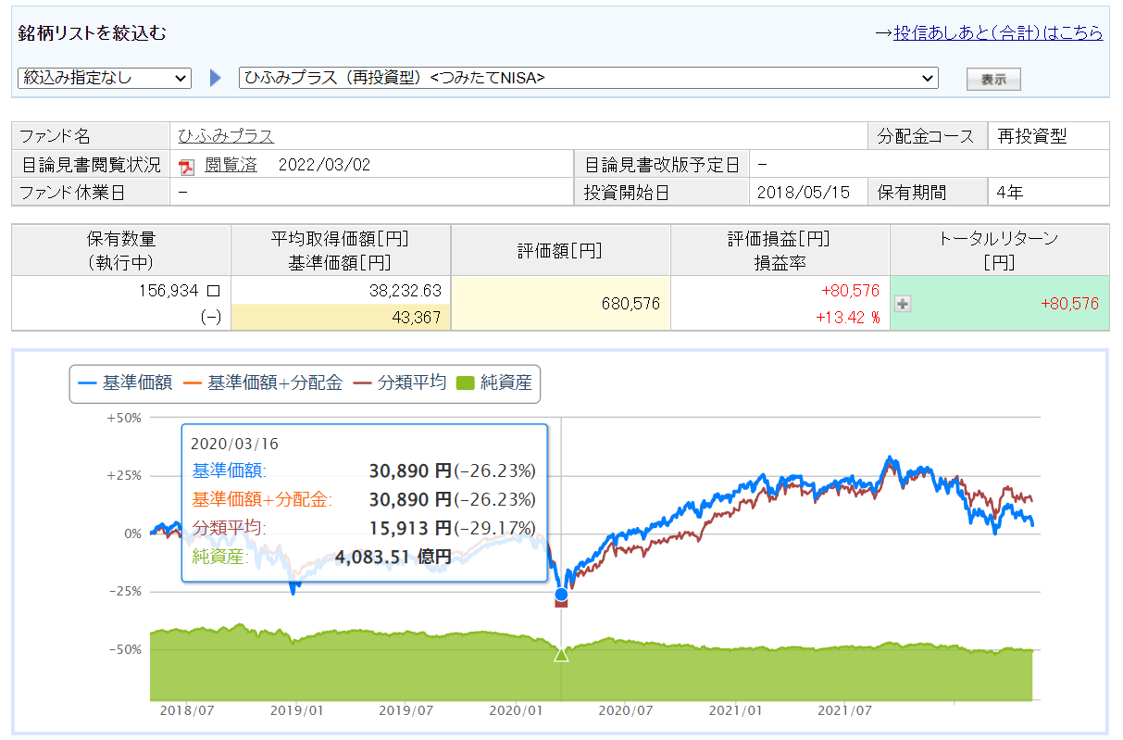Click the total return +80,576 in green cell

coord(1069,303)
